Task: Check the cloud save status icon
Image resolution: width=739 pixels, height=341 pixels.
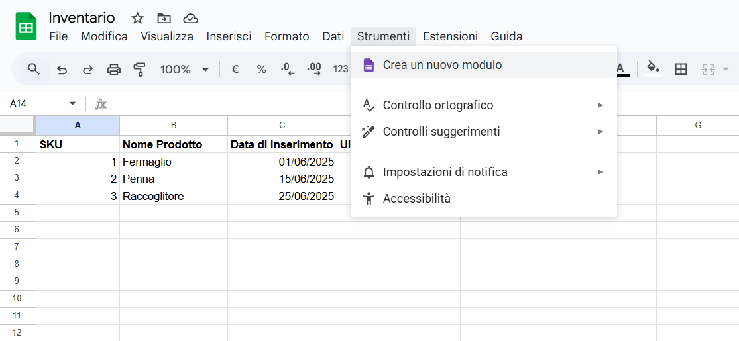Action: tap(190, 19)
